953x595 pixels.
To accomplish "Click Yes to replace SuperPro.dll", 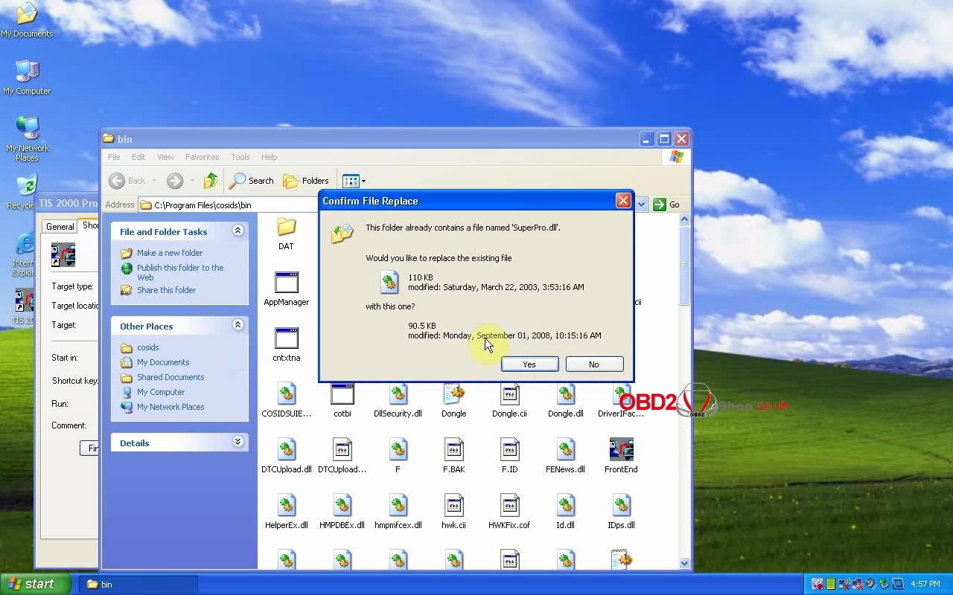I will tap(529, 364).
